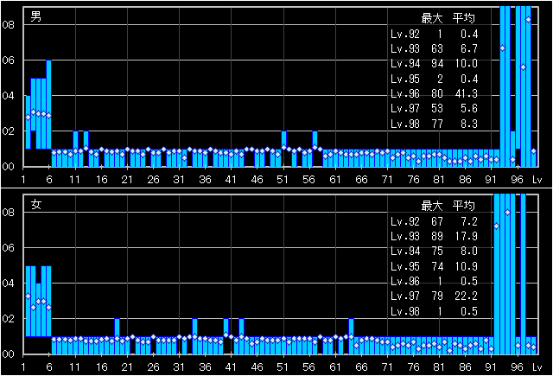Pick average 5.6 in 男 Lv.97 row
Viewport: 553px width, 376px height.
click(x=469, y=109)
